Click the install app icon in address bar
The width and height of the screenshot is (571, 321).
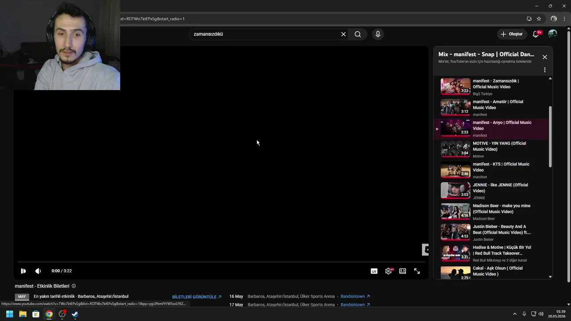point(529,19)
